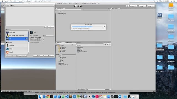Open Xamarin Studio from the Dock
Viewport: 177px width, 99px height.
click(x=74, y=97)
